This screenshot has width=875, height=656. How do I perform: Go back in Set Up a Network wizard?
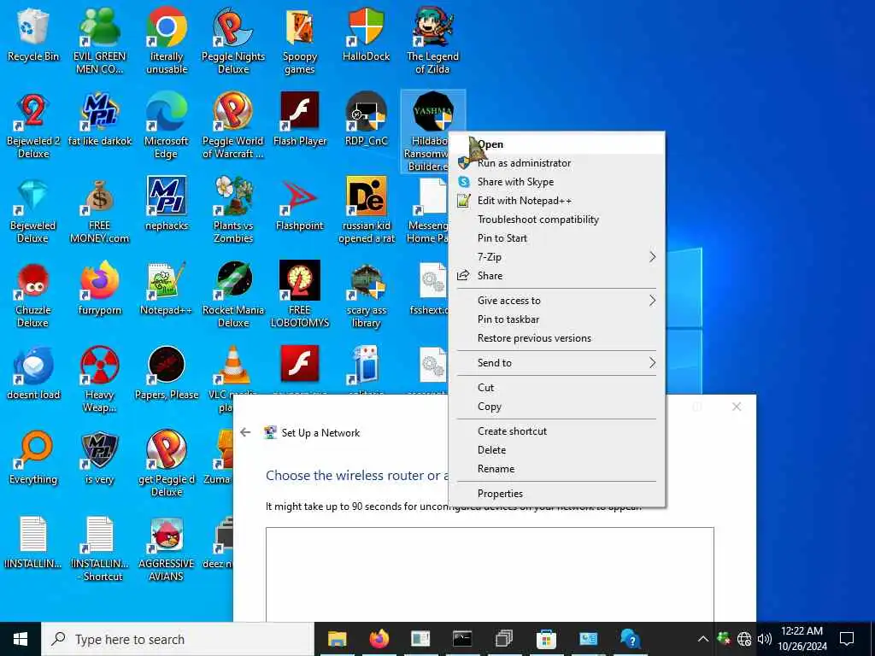(245, 432)
